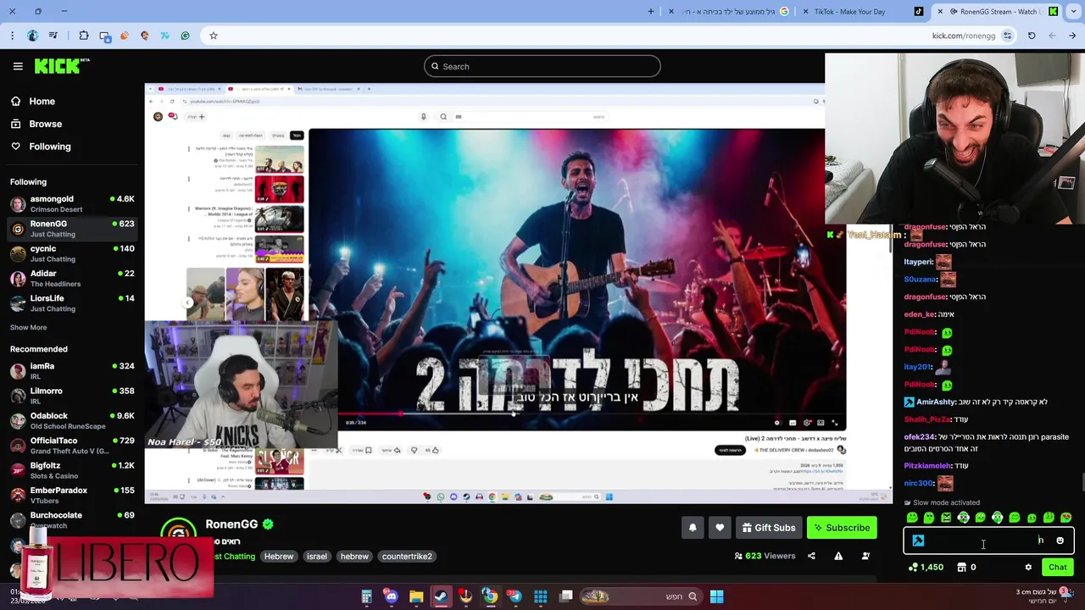This screenshot has width=1085, height=610.
Task: Go to Home in Kick sidebar
Action: (32, 101)
